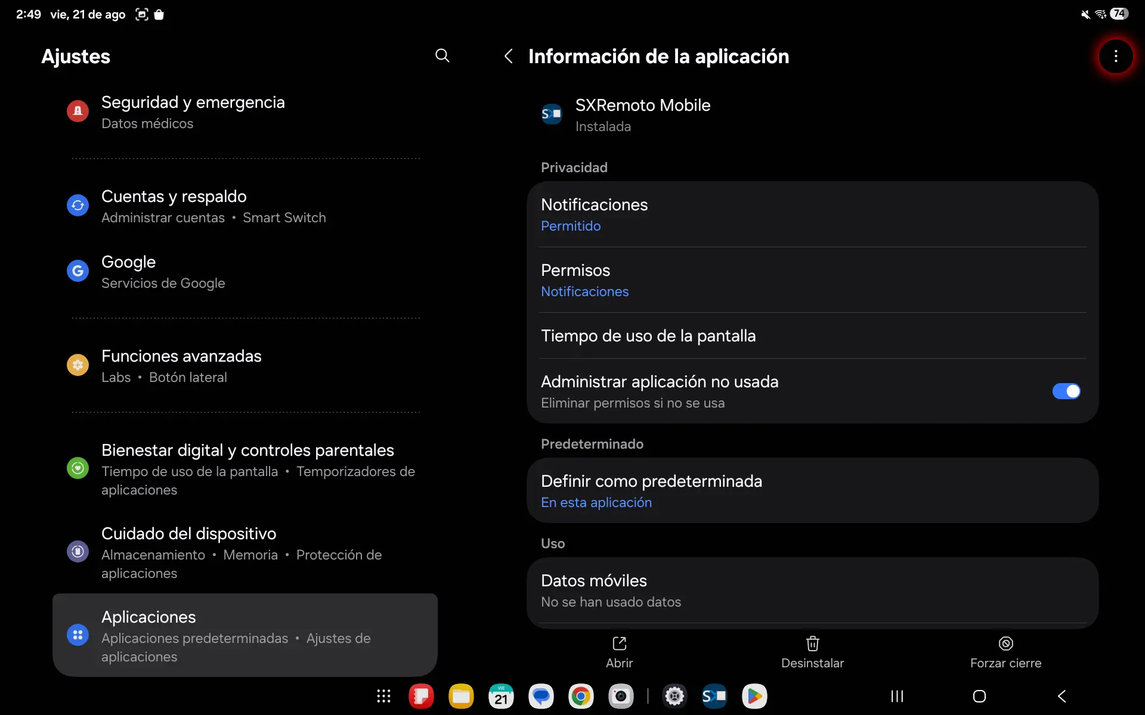Tap the home navigation button
This screenshot has height=715, width=1145.
point(979,696)
